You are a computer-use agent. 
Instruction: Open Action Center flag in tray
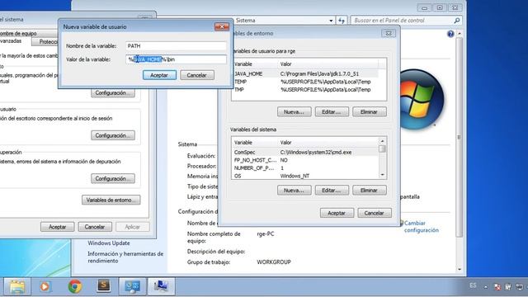coord(497,287)
